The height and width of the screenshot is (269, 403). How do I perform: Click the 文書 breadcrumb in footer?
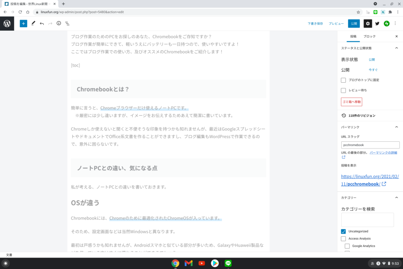click(x=9, y=255)
